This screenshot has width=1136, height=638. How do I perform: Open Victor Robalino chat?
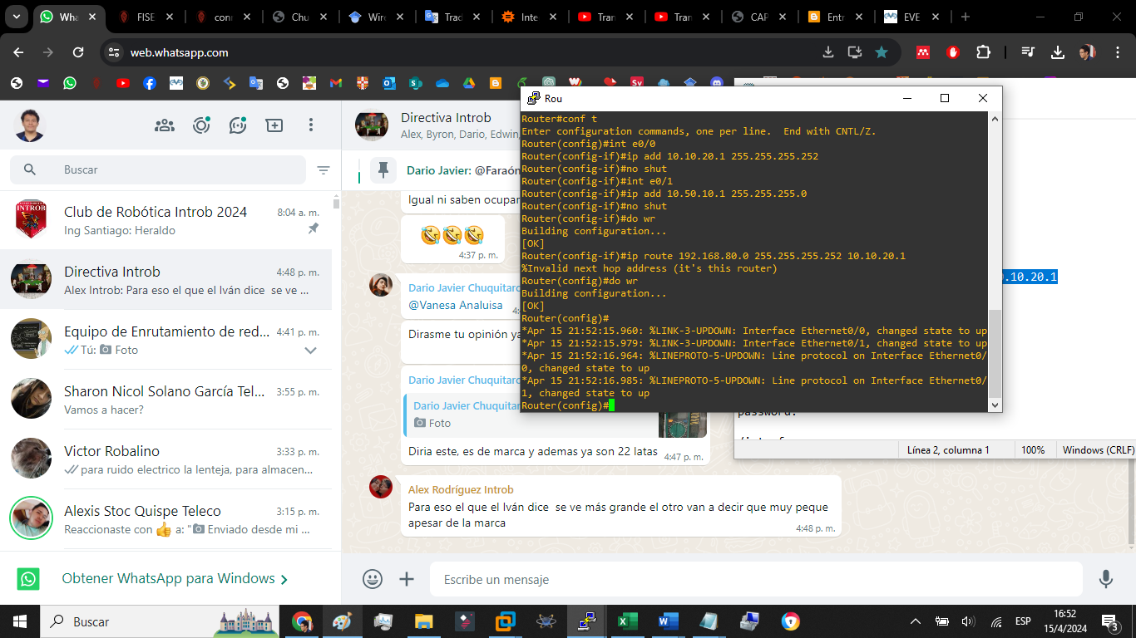click(166, 460)
